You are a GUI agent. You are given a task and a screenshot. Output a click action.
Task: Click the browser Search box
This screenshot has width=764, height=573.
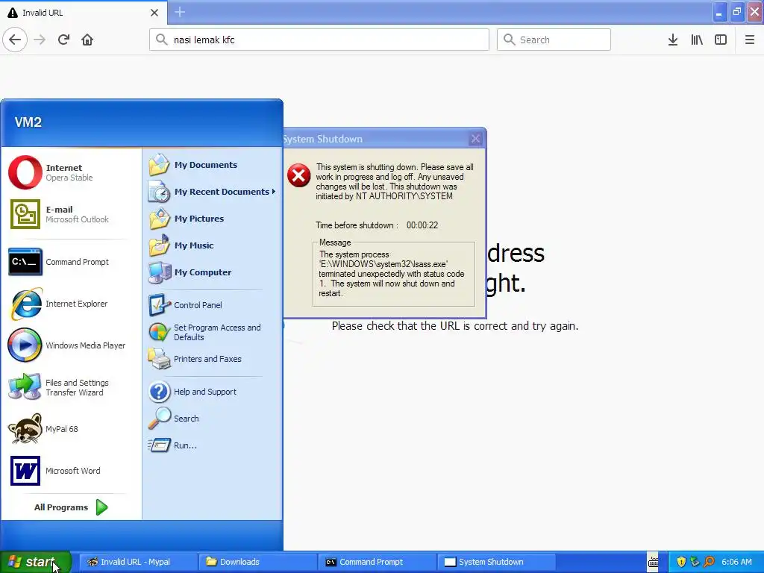(554, 40)
